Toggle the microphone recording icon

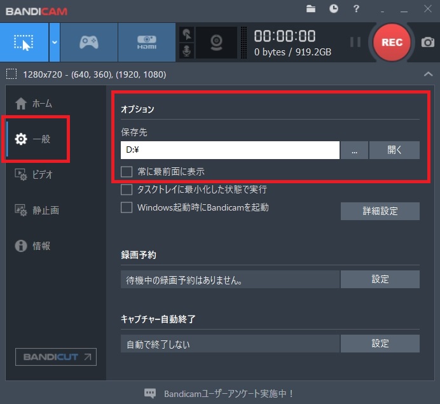tap(186, 51)
